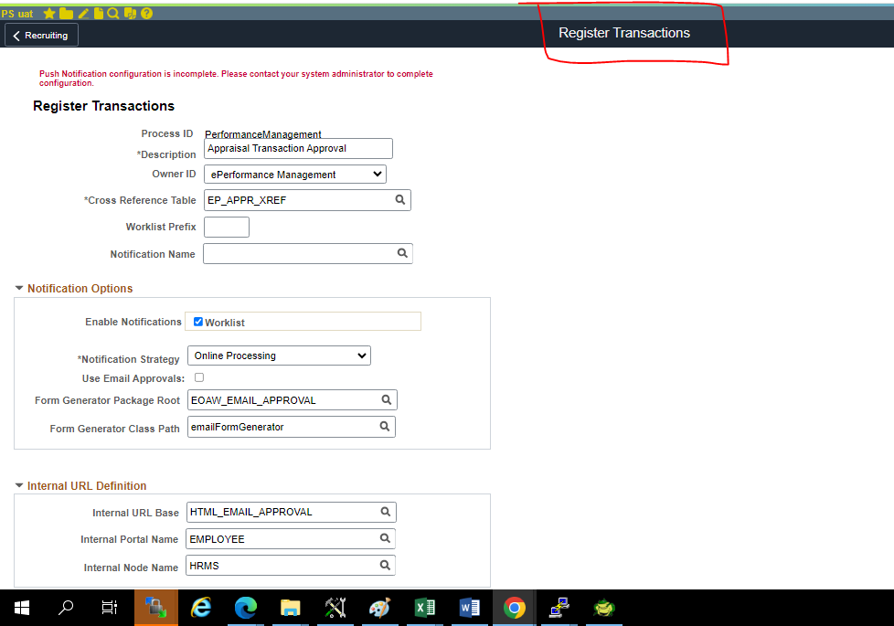
Task: Click the PS uat label
Action: click(x=17, y=14)
